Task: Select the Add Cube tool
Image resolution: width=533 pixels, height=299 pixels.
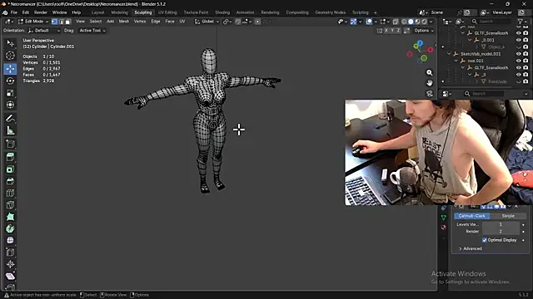Action: pyautogui.click(x=10, y=144)
